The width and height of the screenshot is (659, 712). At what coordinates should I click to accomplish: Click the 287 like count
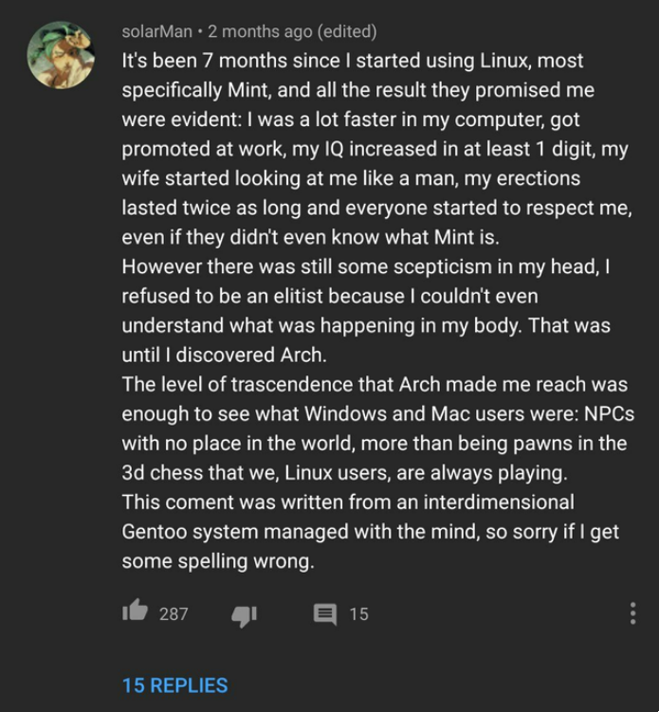(174, 614)
